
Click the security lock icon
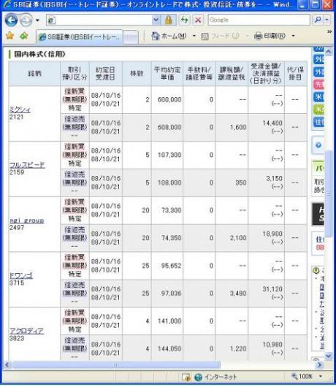[169, 20]
